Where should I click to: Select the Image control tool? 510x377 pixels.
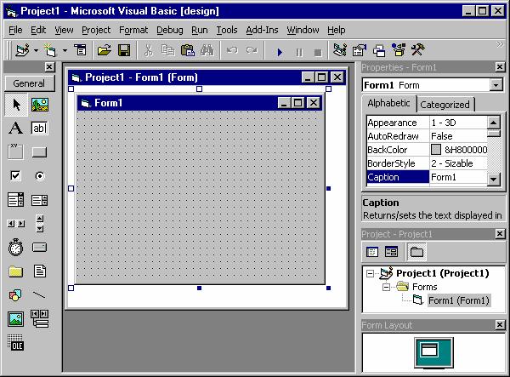point(16,319)
